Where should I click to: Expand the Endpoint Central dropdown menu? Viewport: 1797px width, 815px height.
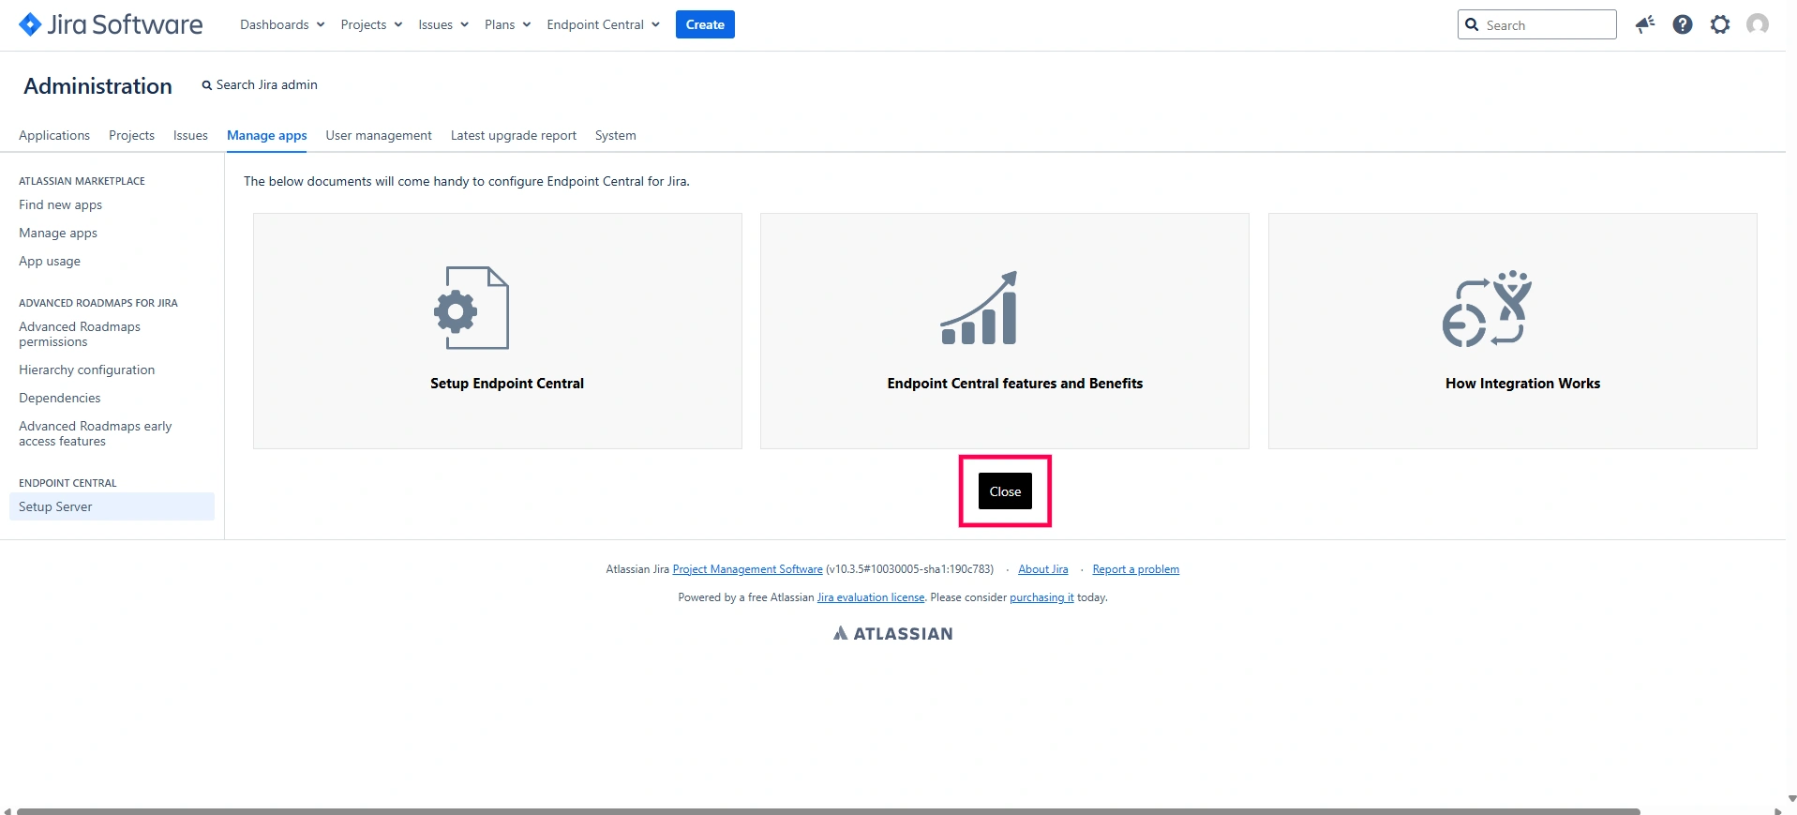coord(604,24)
